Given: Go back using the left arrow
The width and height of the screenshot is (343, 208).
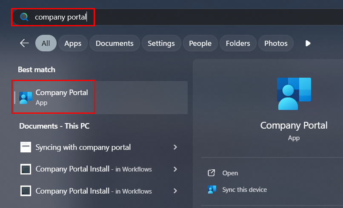Looking at the screenshot, I should pos(24,43).
